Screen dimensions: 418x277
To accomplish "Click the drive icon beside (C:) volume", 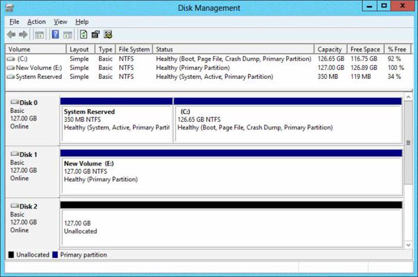I will pos(11,59).
